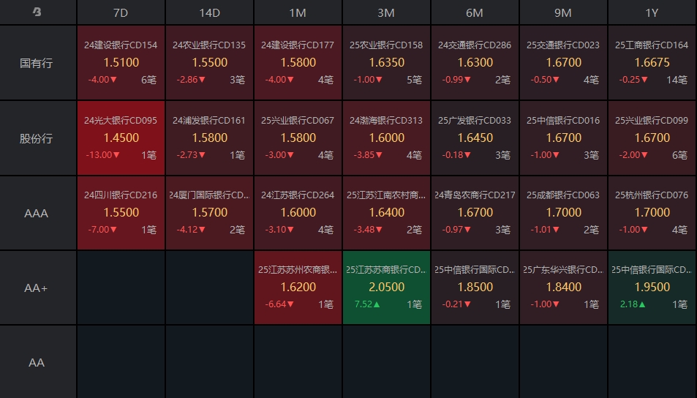
Task: Open the 25中信银行国际CD cell at 1.8500
Action: tap(475, 288)
